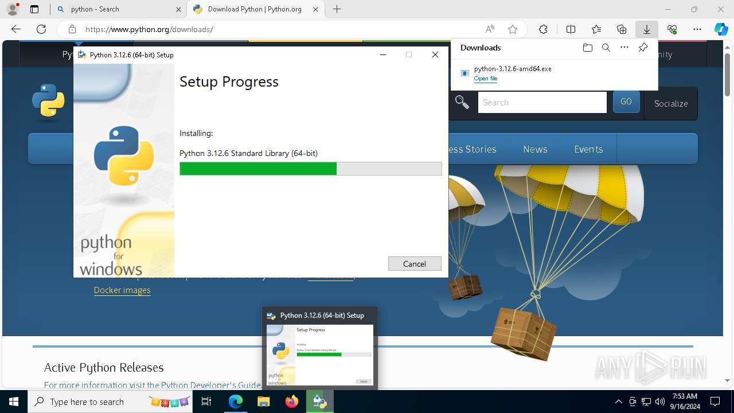This screenshot has height=413, width=734.
Task: Open the Success Stories menu item
Action: pyautogui.click(x=472, y=149)
